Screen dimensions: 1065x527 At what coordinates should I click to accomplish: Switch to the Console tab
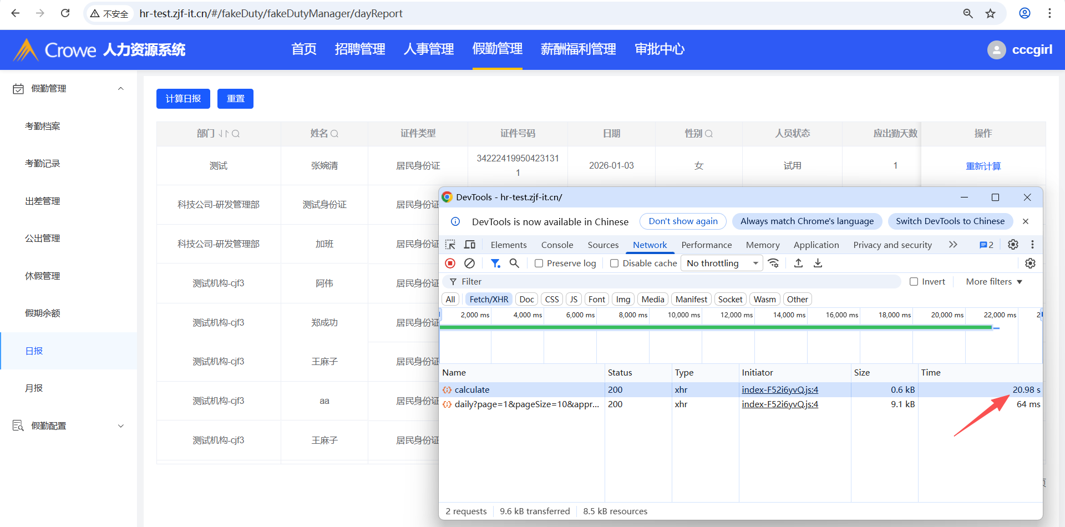coord(557,245)
